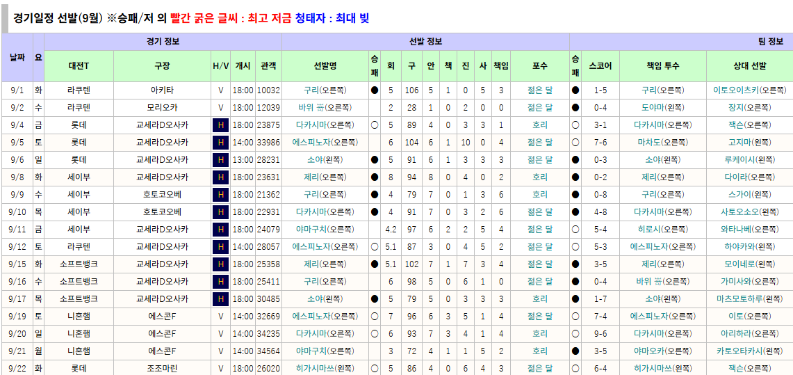Image resolution: width=793 pixels, height=375 pixels.
Task: Click the 포수 column header
Action: (x=539, y=66)
